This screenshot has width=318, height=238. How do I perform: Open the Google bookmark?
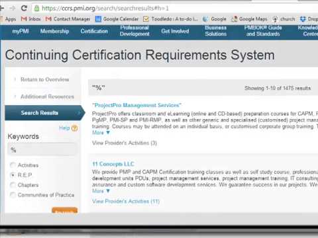(x=215, y=19)
